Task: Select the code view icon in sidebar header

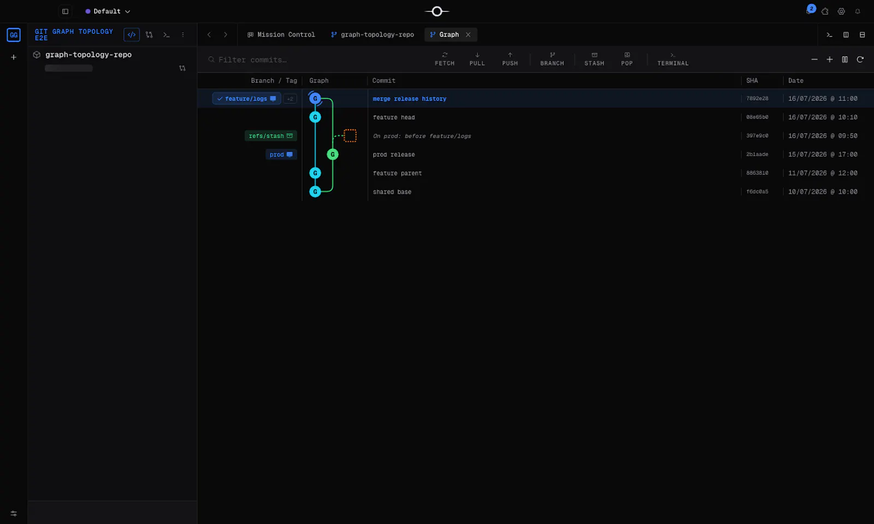Action: click(x=132, y=34)
